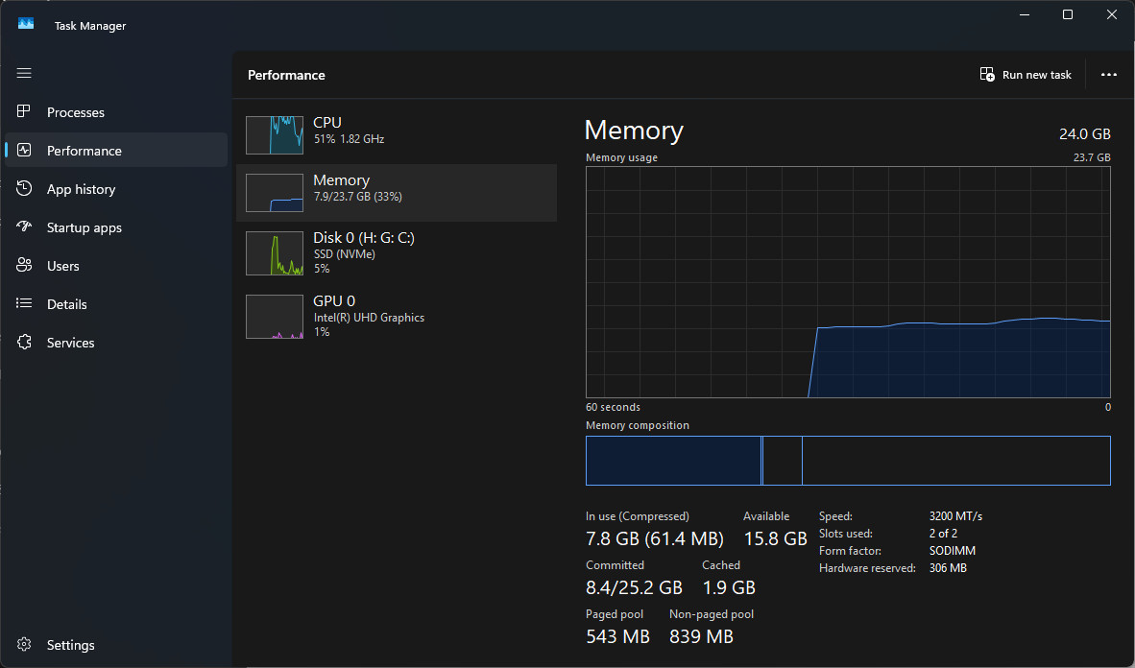Click the 24.0 GB total memory label
The width and height of the screenshot is (1135, 668).
[1084, 134]
